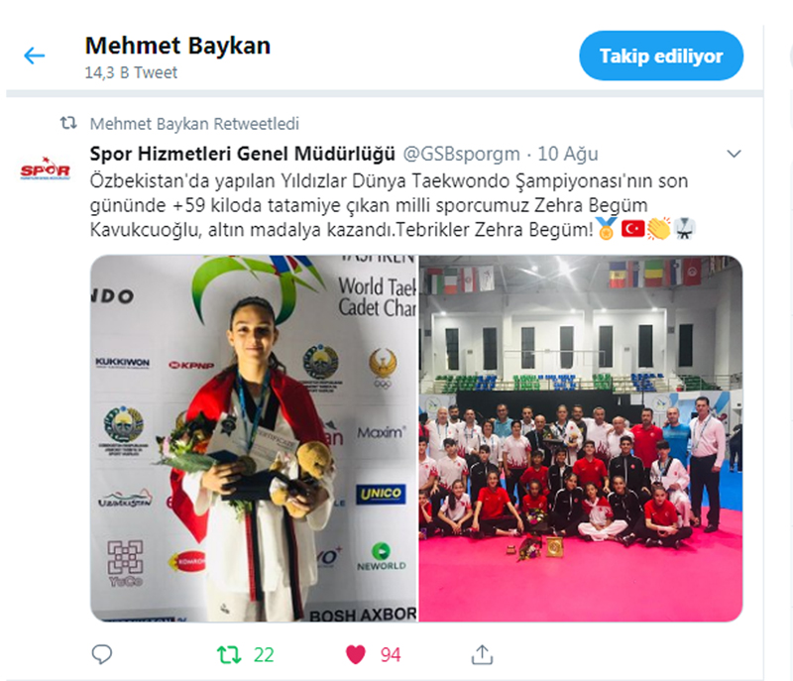Open the share upload icon
Image resolution: width=793 pixels, height=681 pixels.
pos(482,654)
